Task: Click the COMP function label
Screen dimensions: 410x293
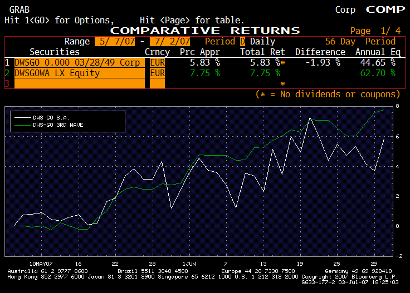Action: [385, 9]
